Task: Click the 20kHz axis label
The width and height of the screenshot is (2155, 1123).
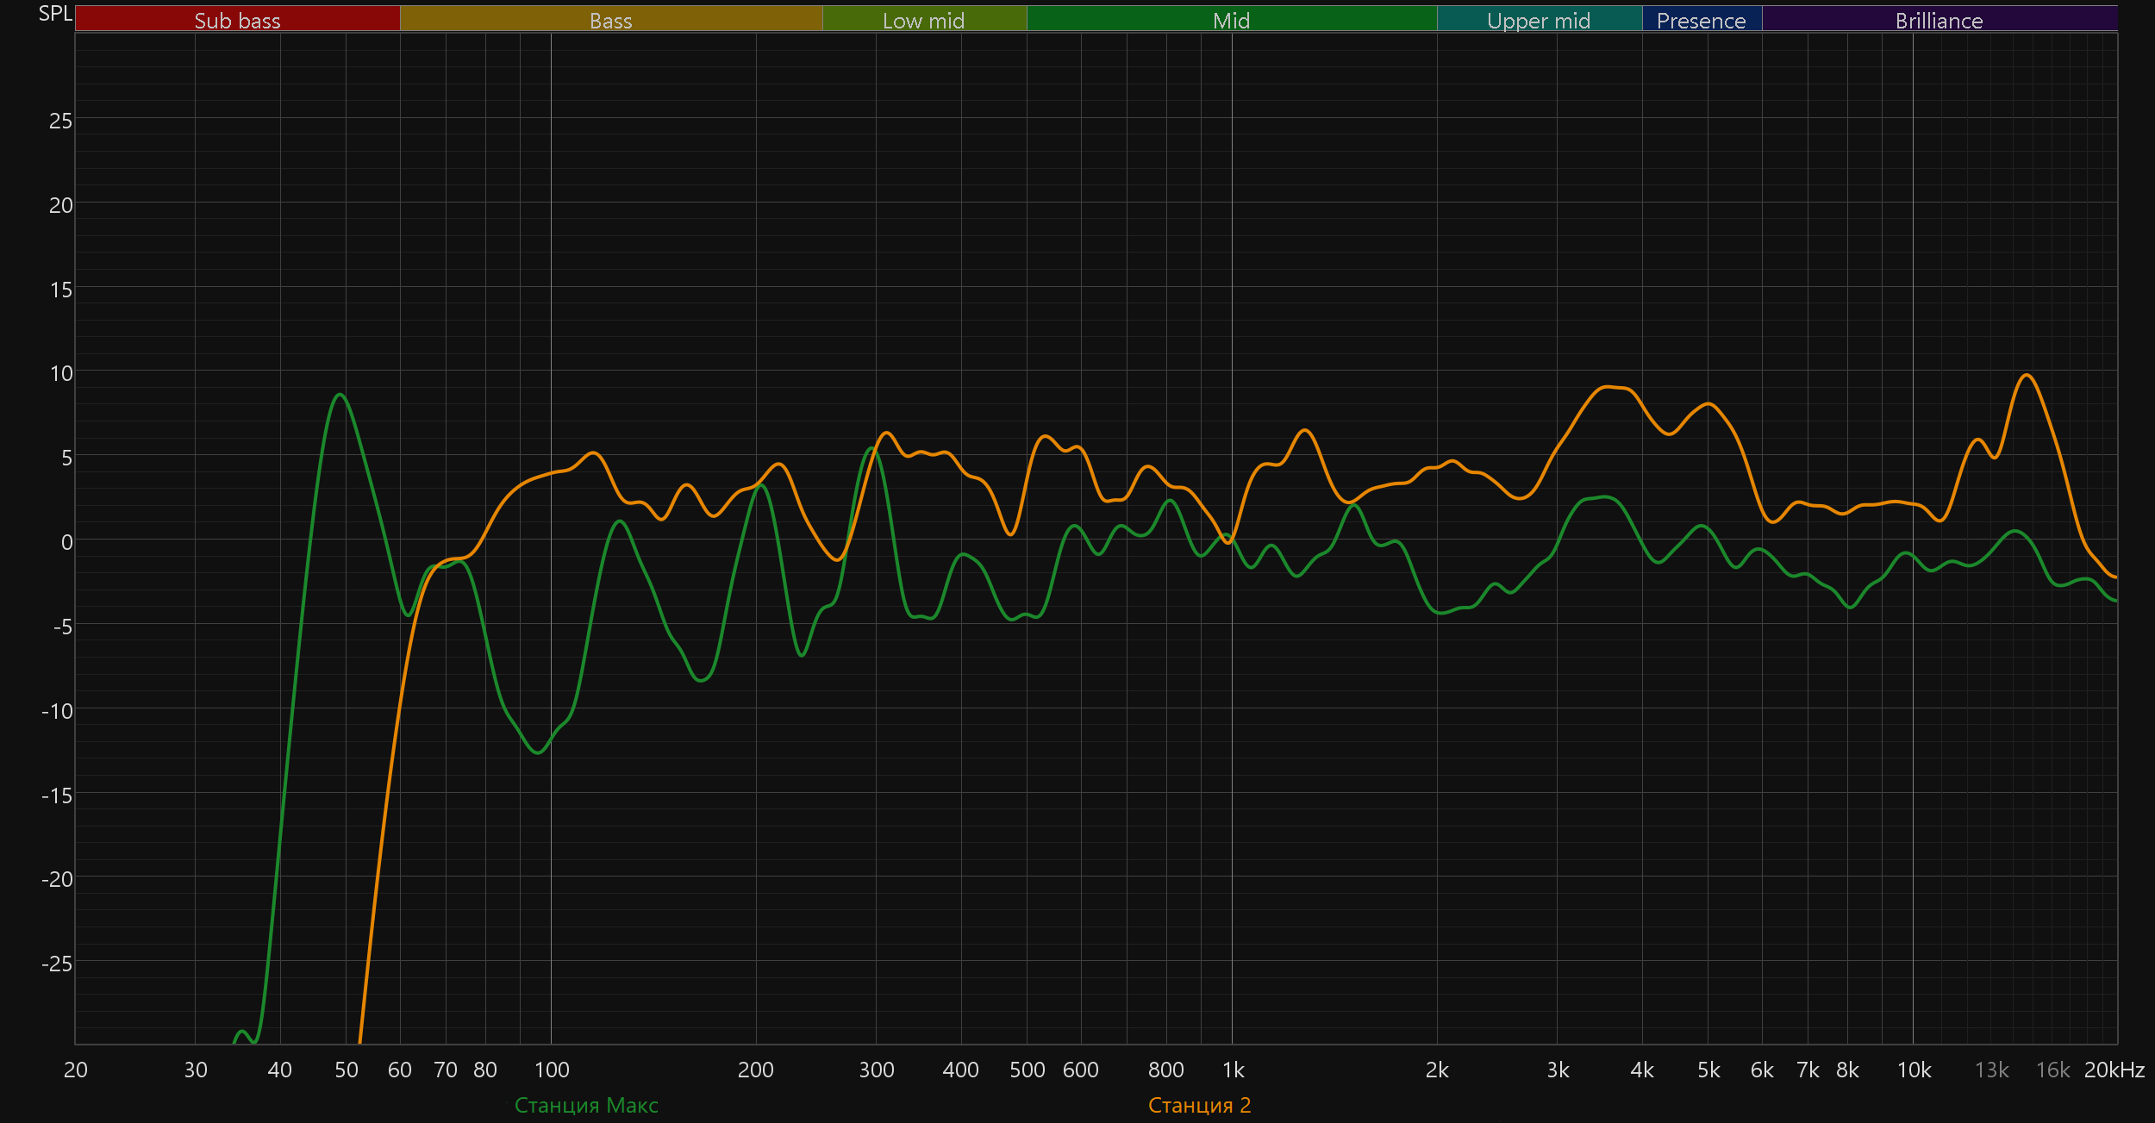Action: coord(2114,1070)
